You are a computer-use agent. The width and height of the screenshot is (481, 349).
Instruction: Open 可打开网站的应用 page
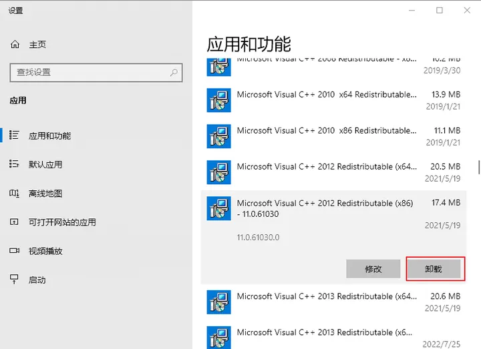[62, 222]
